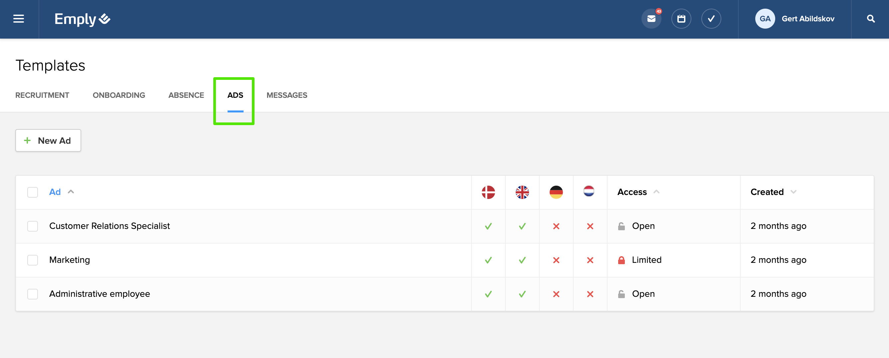Screen dimensions: 889x358
Task: Click the search magnifier icon
Action: point(871,19)
